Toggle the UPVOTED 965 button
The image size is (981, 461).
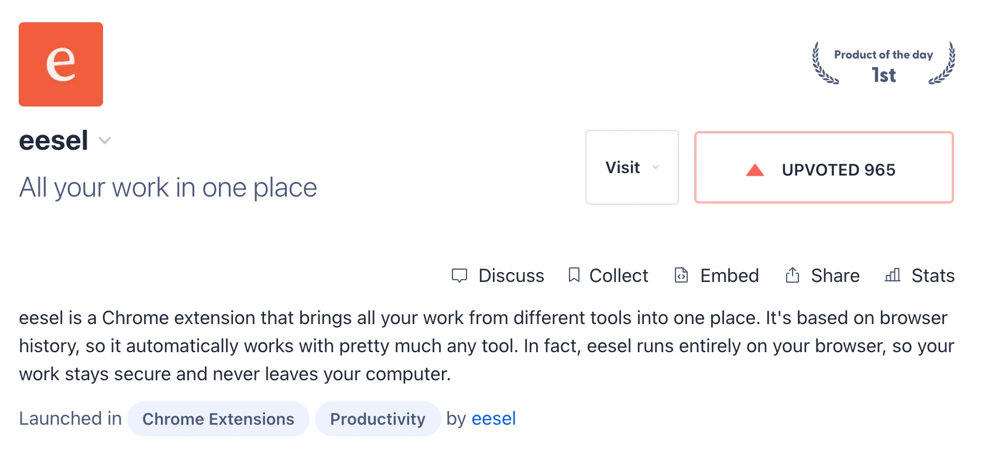click(x=824, y=167)
